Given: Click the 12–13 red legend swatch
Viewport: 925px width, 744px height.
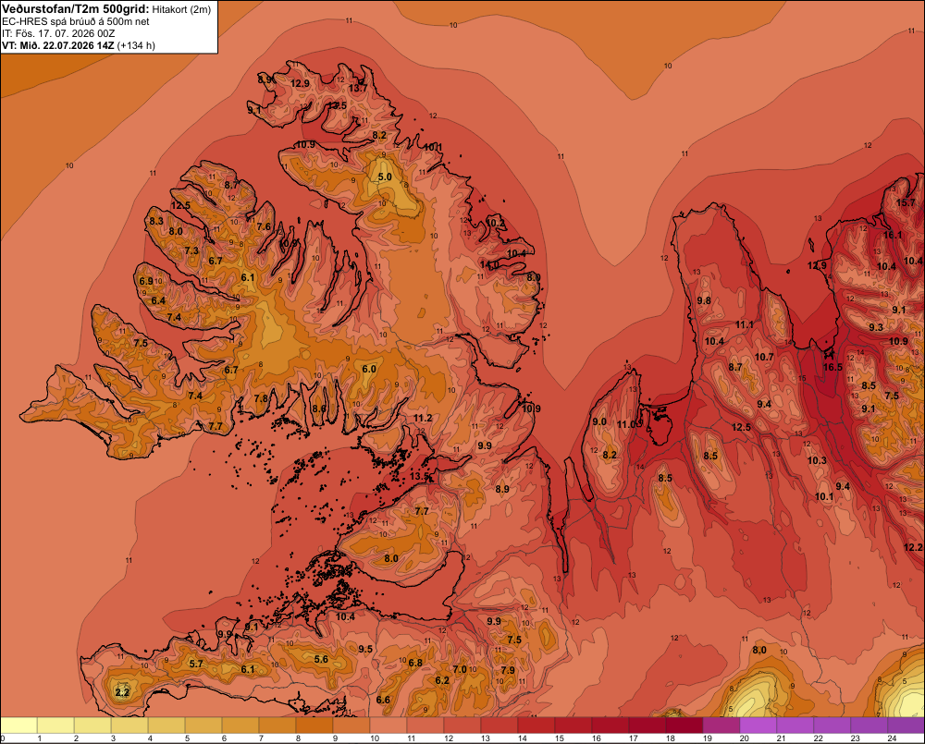Looking at the screenshot, I should point(462,726).
